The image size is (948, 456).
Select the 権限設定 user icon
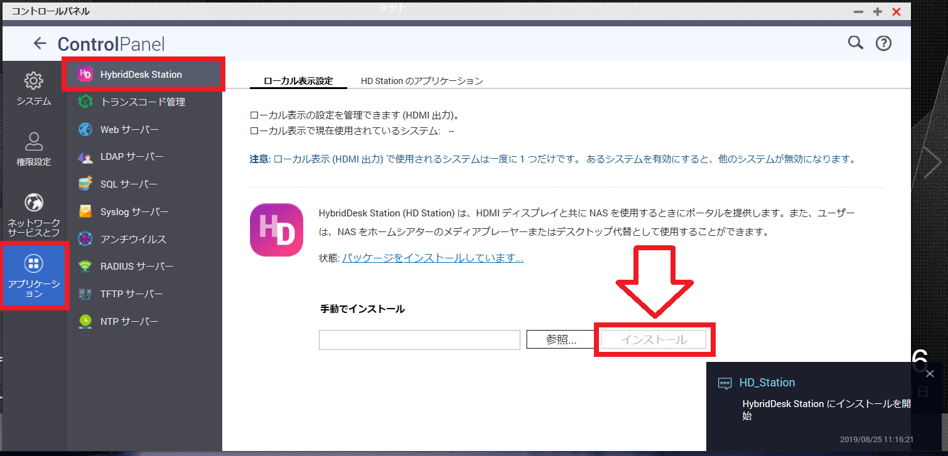point(33,141)
